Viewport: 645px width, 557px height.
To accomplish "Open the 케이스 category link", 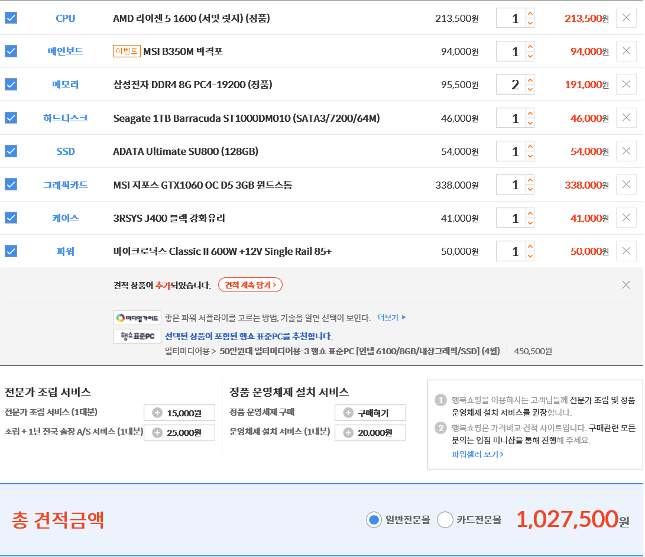I will (x=66, y=218).
